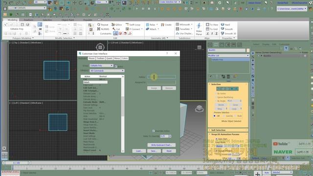Click the Configure Modifier Sets icon

(235, 76)
